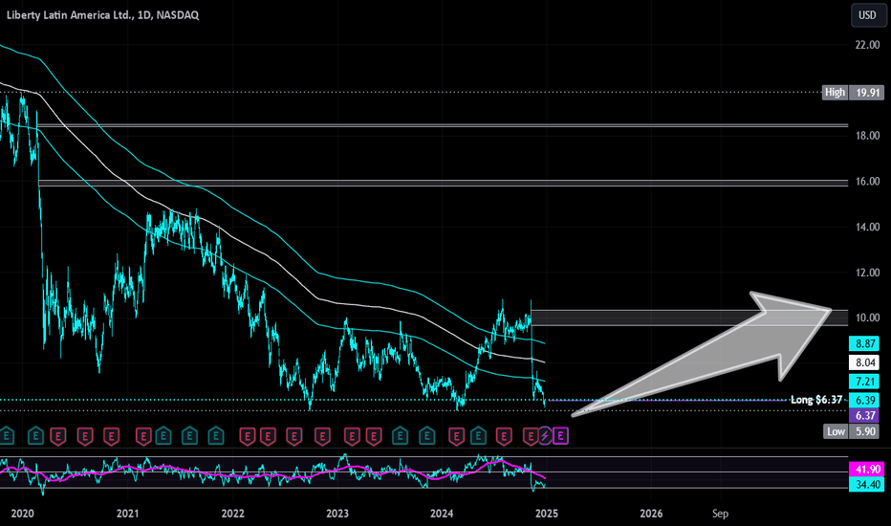The width and height of the screenshot is (891, 526).
Task: Click the 16.00 price axis tick
Action: pyautogui.click(x=867, y=182)
